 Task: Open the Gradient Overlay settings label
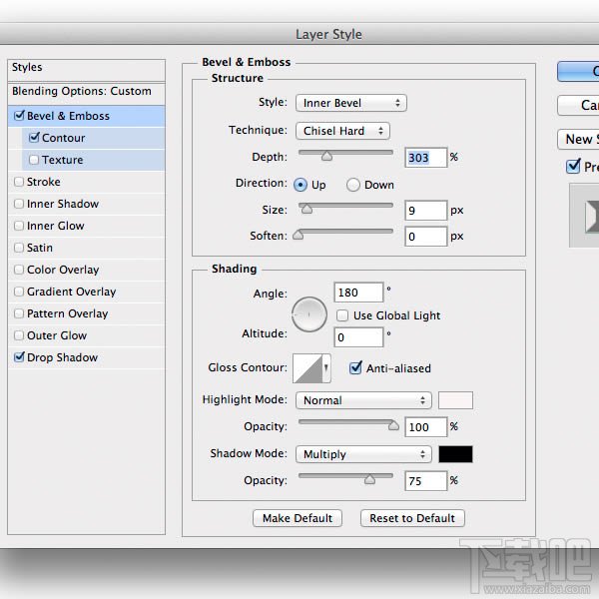pos(72,292)
